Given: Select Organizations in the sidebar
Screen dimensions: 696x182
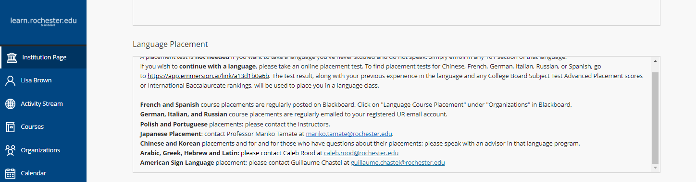Looking at the screenshot, I should coord(43,150).
